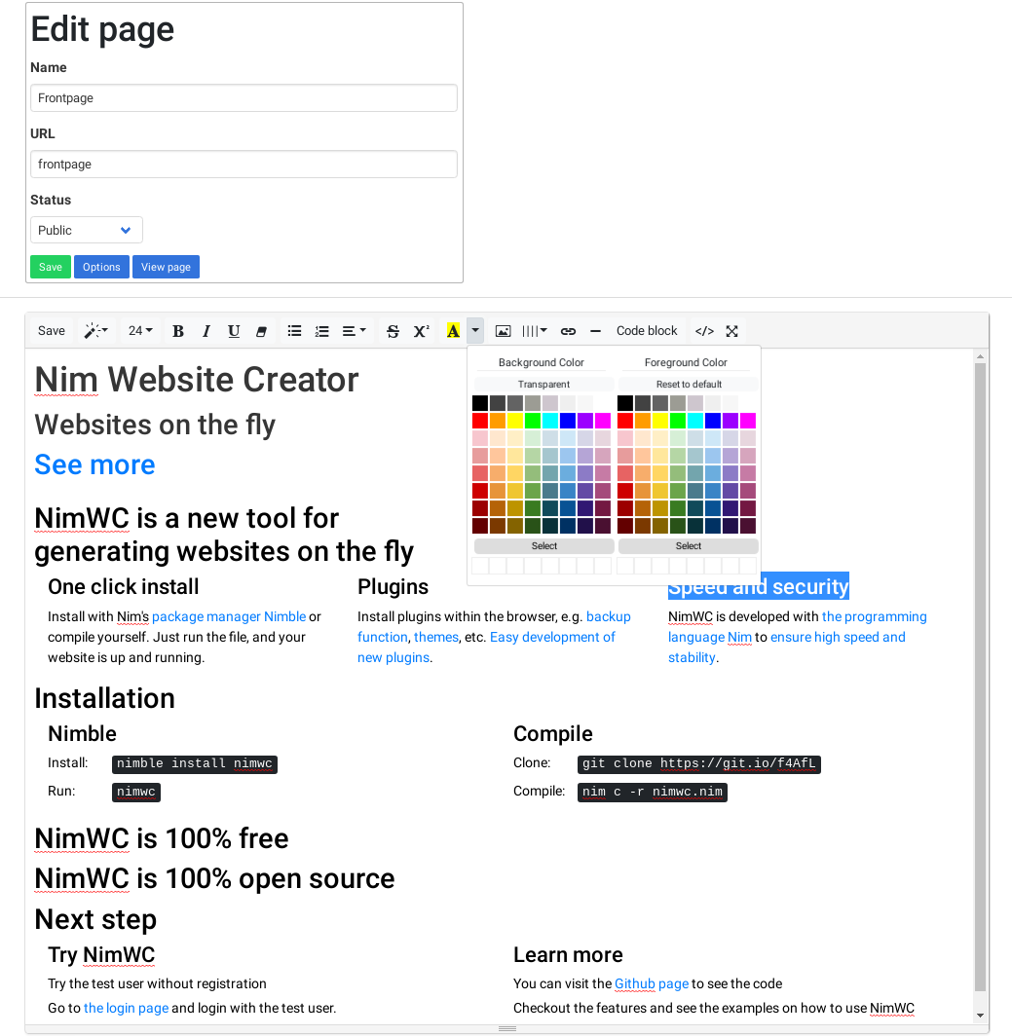Click the Installation heading
Viewport: 1012px width, 1036px height.
104,698
